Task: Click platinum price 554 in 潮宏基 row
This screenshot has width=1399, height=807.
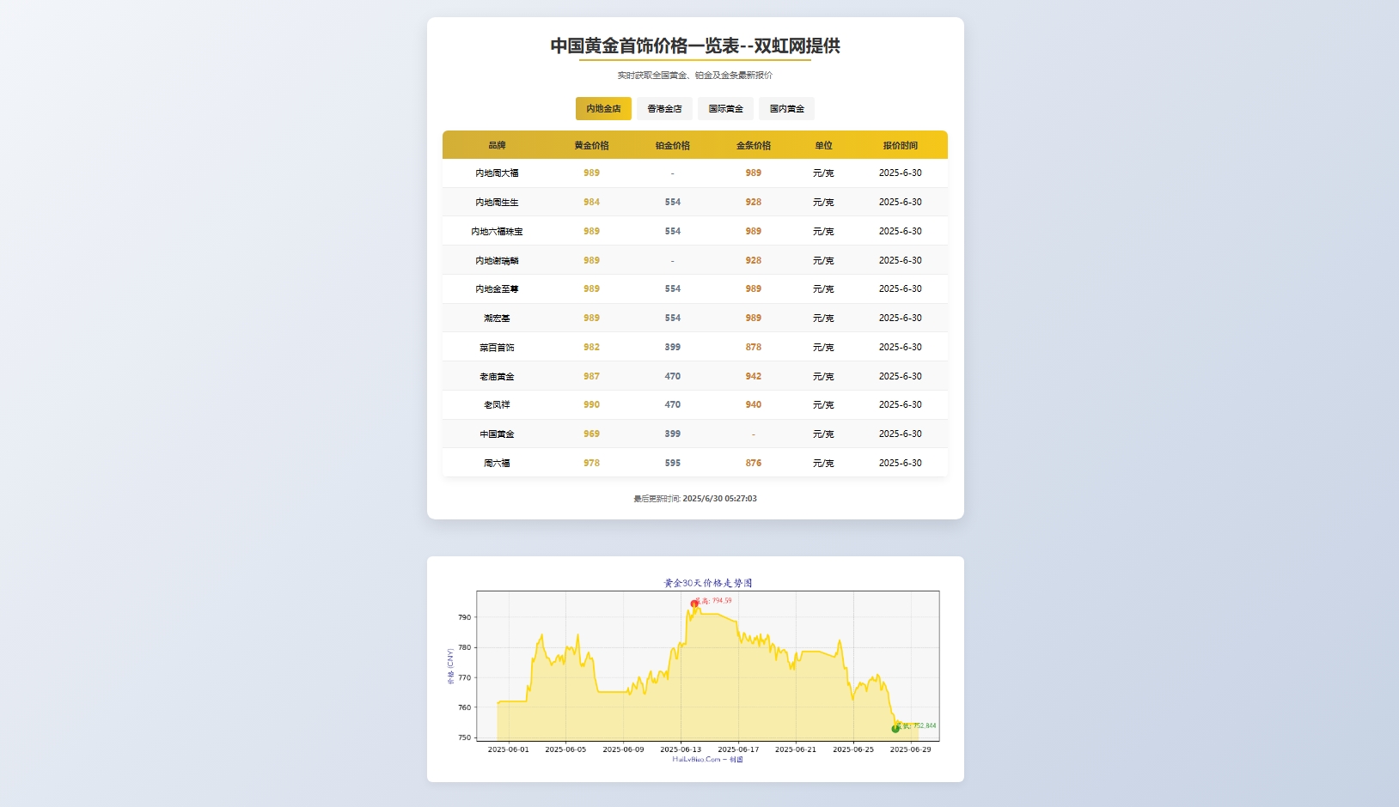Action: 672,319
